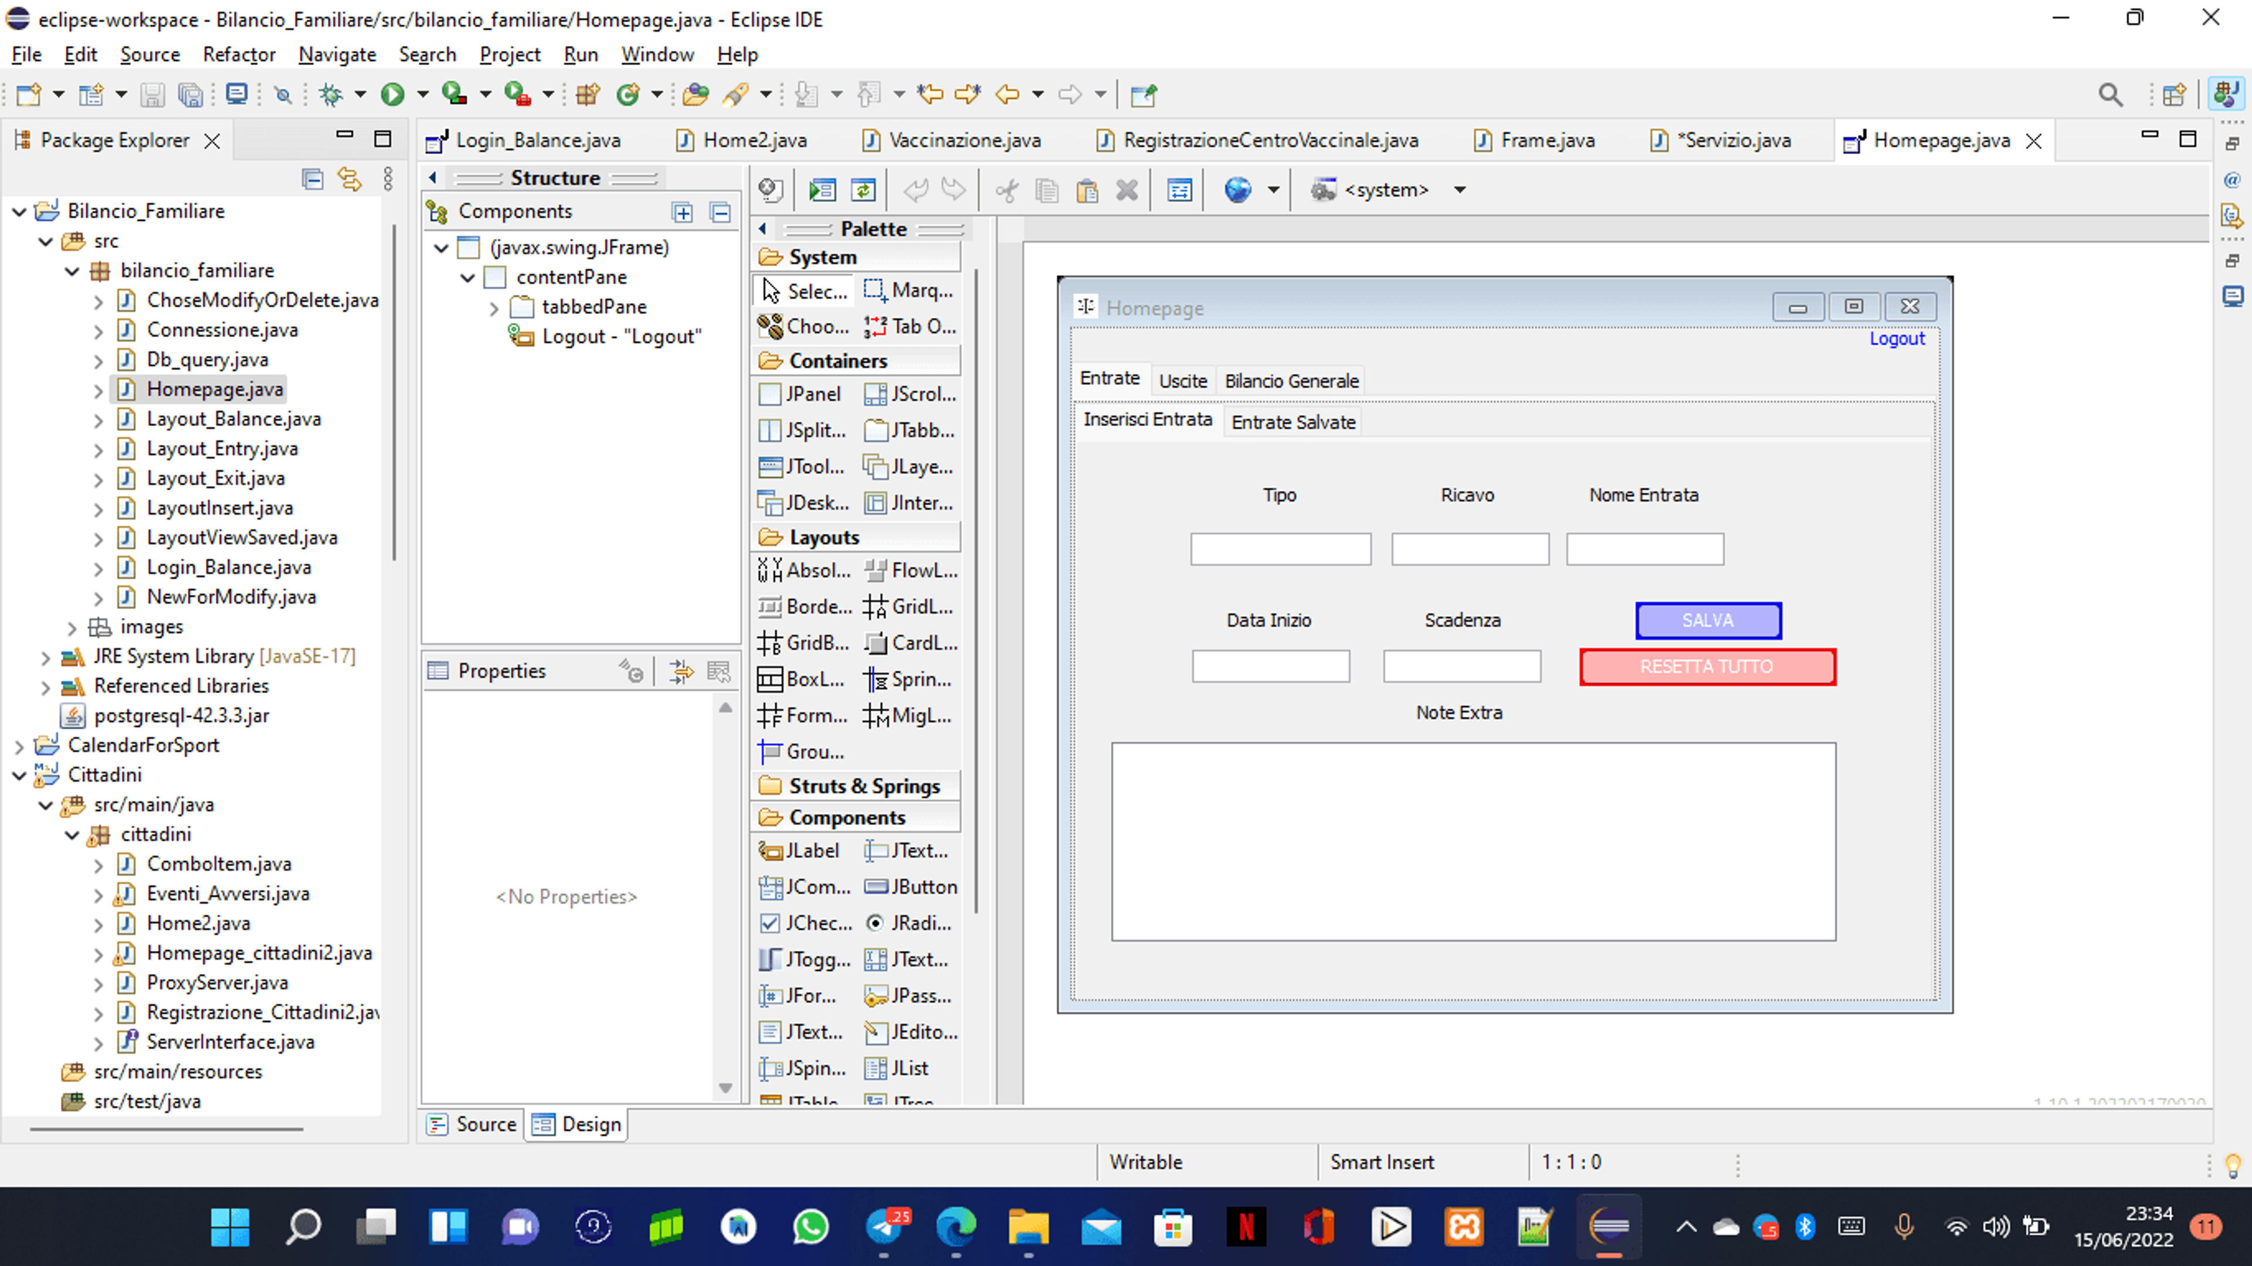Expand JRE System Library node

46,657
